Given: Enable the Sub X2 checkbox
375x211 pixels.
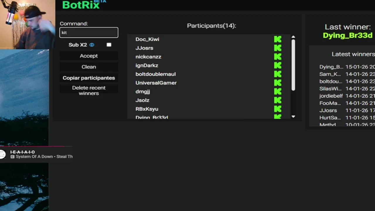Looking at the screenshot, I should click(109, 45).
